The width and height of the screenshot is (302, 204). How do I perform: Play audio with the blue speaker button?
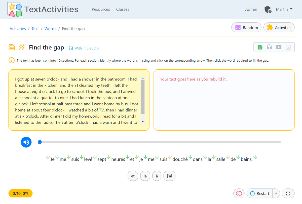tap(26, 142)
